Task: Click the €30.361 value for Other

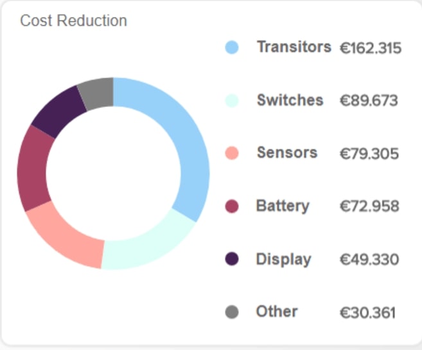Action: coord(367,313)
